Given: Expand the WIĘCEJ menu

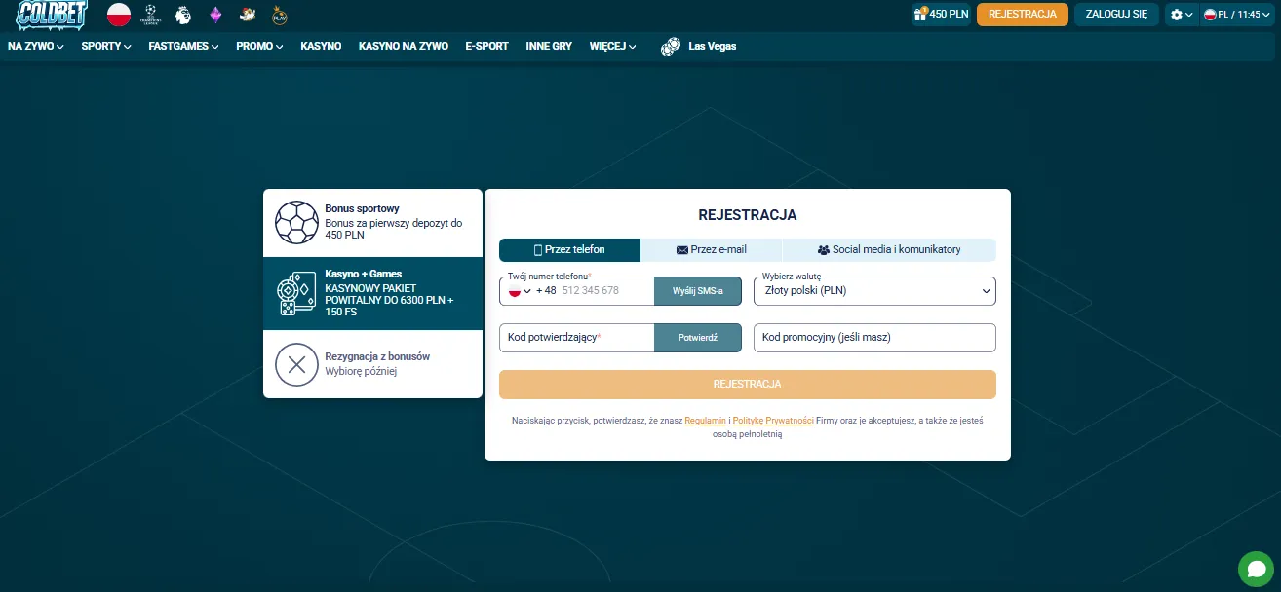Looking at the screenshot, I should click(613, 46).
